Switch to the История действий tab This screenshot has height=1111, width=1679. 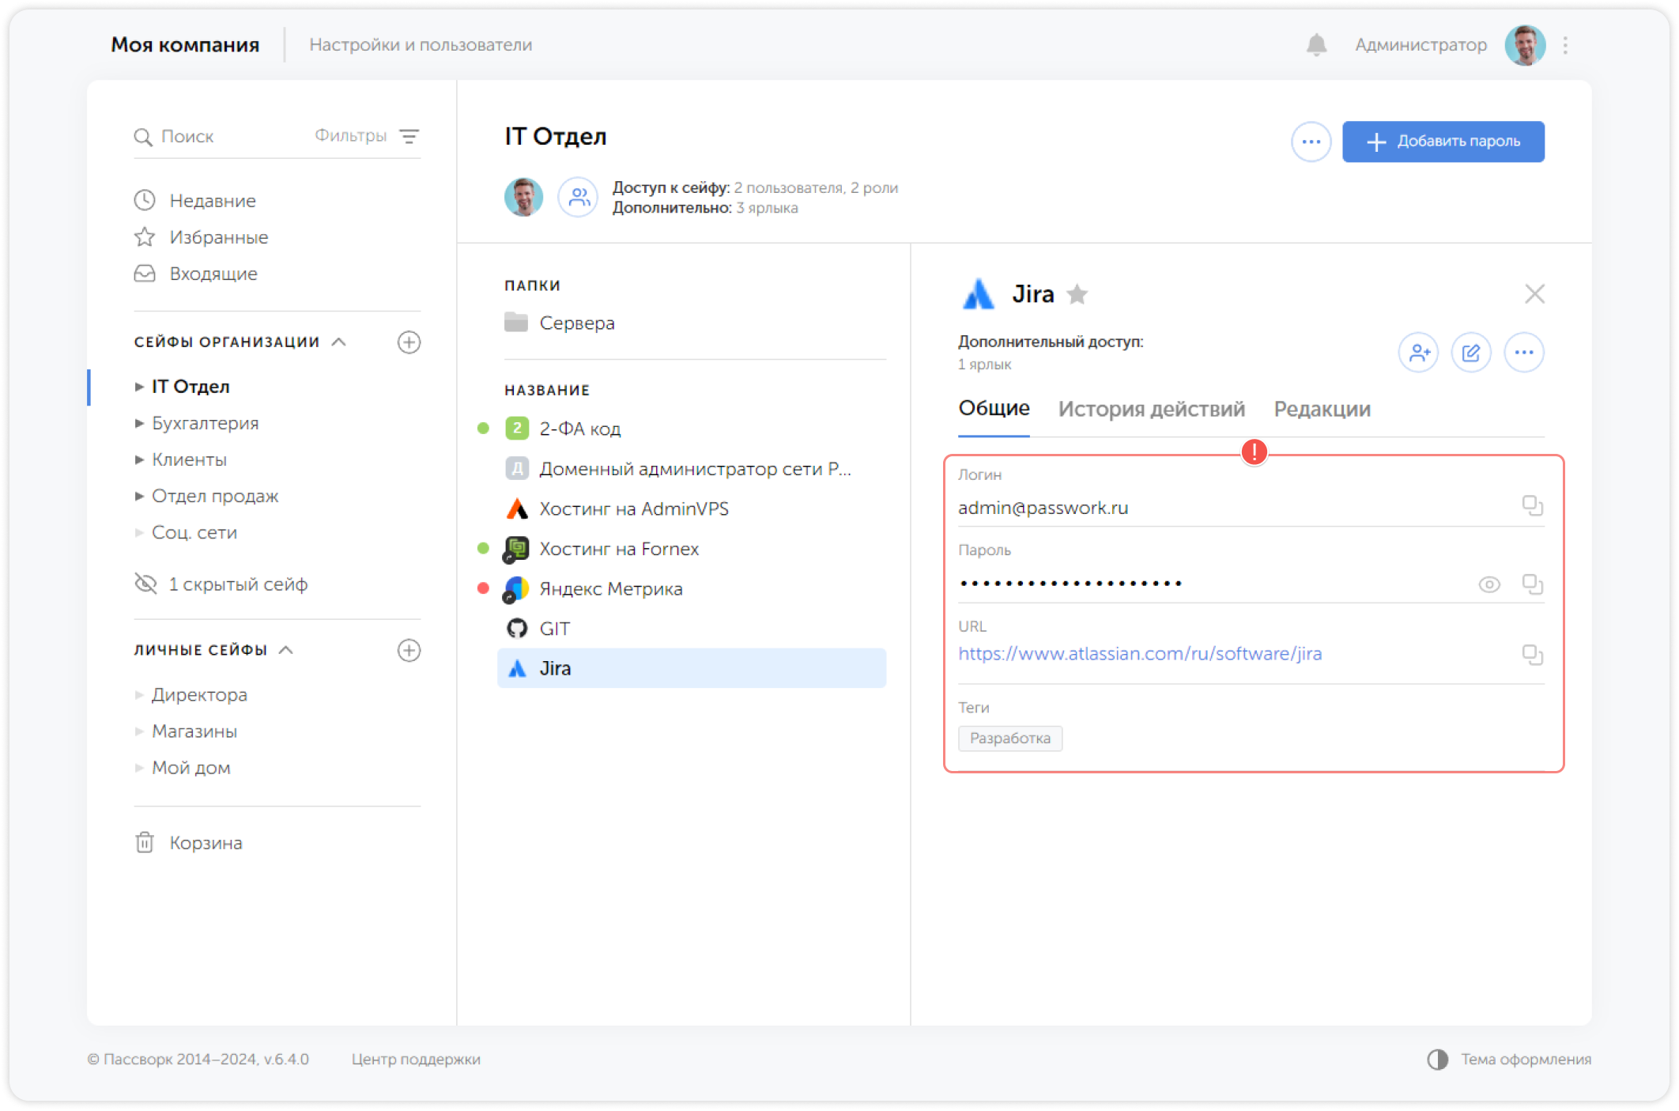1151,409
